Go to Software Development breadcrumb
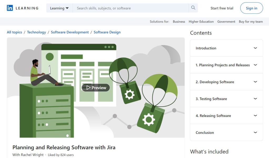 click(x=70, y=32)
